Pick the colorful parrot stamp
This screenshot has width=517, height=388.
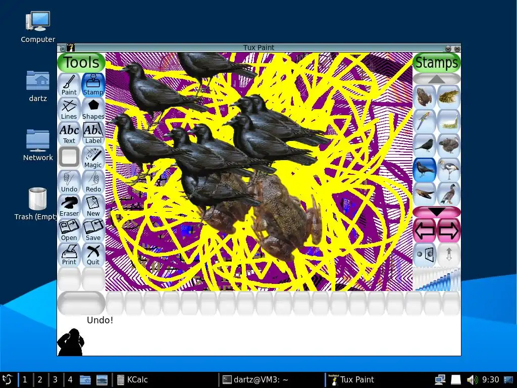click(x=424, y=121)
